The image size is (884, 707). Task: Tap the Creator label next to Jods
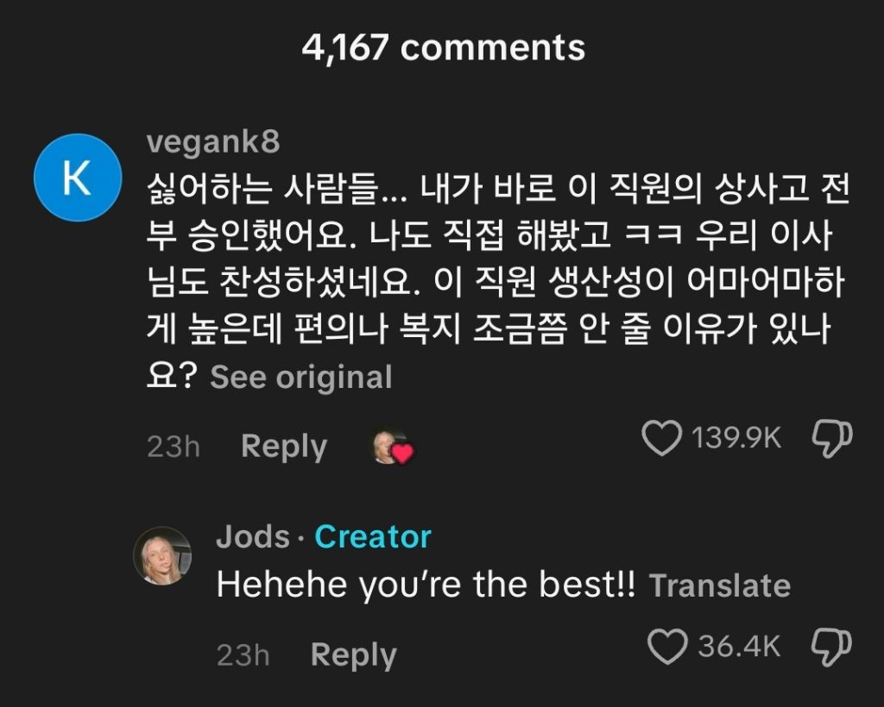[372, 537]
